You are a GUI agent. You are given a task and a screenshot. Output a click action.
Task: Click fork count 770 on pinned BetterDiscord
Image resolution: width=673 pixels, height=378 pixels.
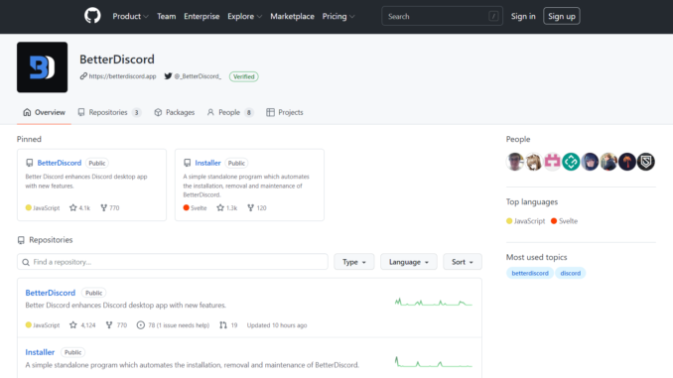pyautogui.click(x=110, y=208)
